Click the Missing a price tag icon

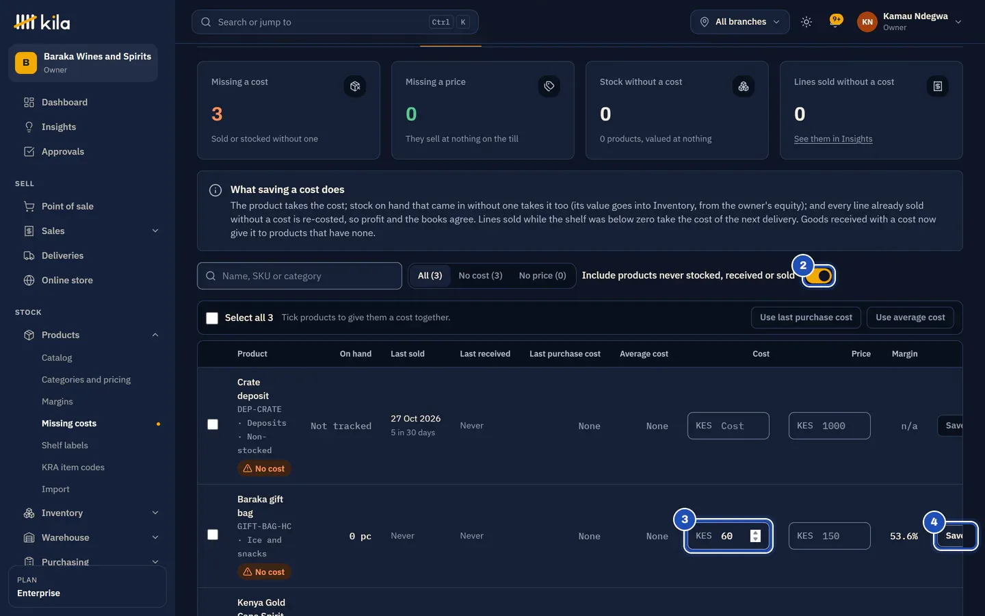(549, 86)
